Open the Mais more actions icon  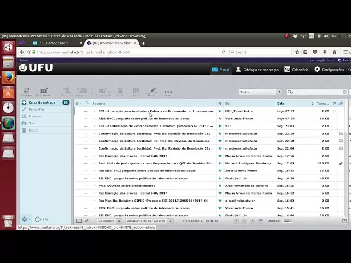pyautogui.click(x=168, y=92)
